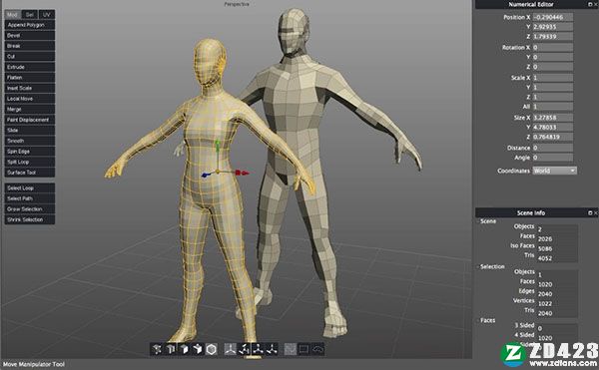Use the Split Loop tool

tap(30, 162)
